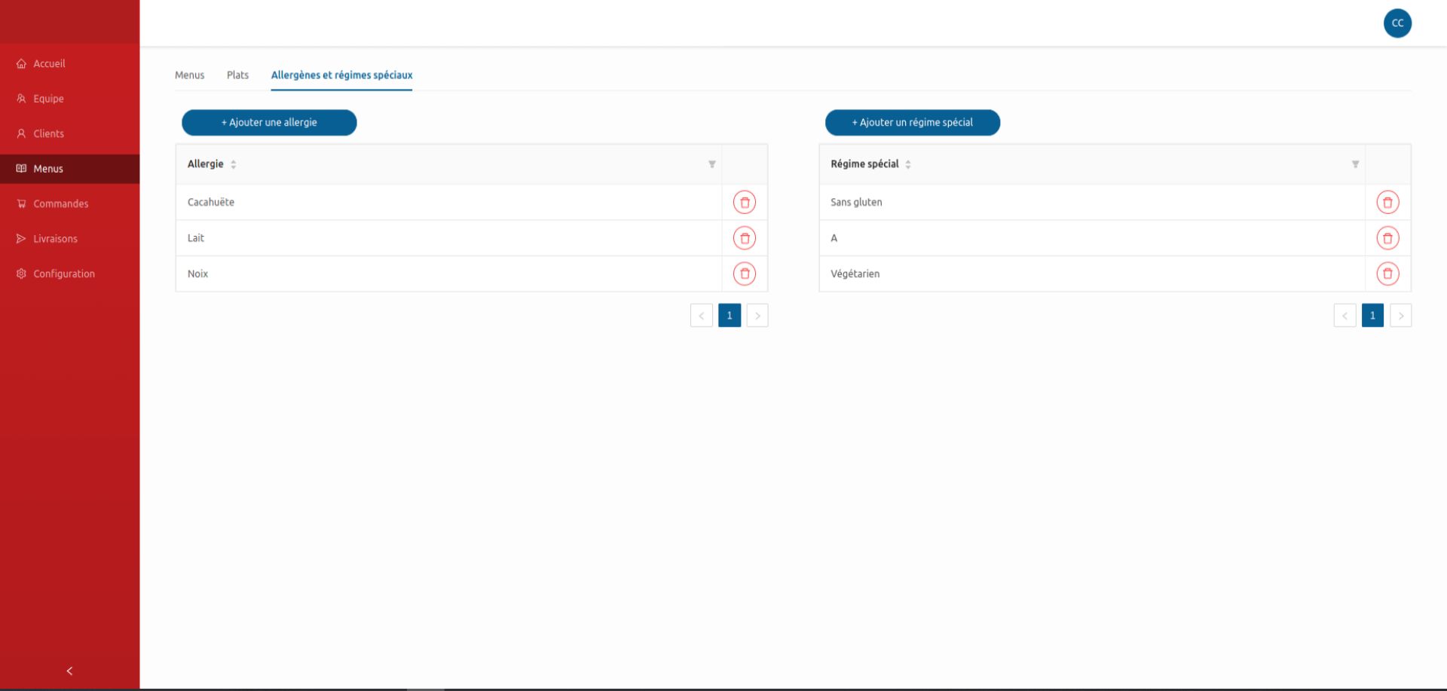Open Clients in the sidebar
This screenshot has width=1447, height=691.
69,133
